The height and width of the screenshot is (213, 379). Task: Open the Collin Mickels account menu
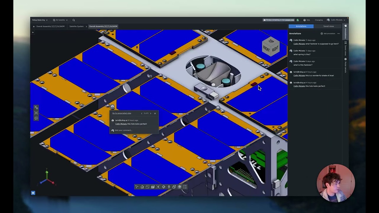[x=336, y=20]
